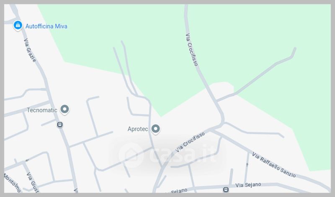Screen dimensions: 335x197
Task: Click the Via Raffaello Sanzio street label
Action: (274, 165)
